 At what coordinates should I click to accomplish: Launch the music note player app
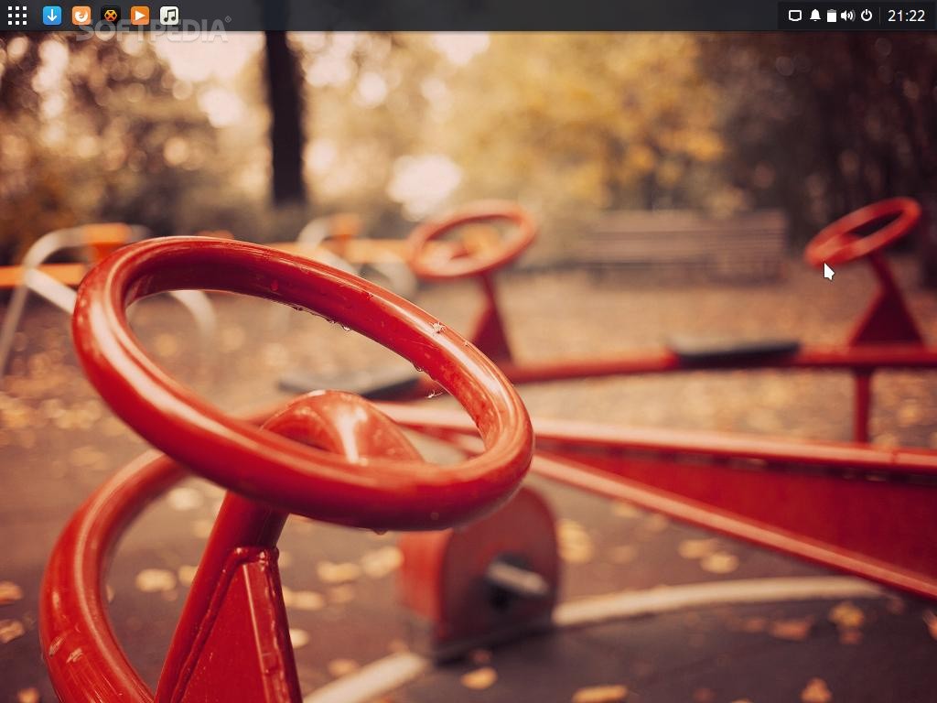tap(169, 16)
